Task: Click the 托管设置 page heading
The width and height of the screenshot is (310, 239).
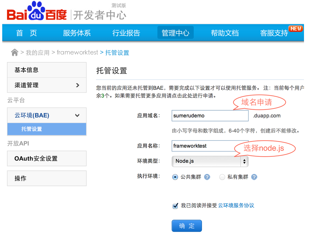Action: coord(111,71)
